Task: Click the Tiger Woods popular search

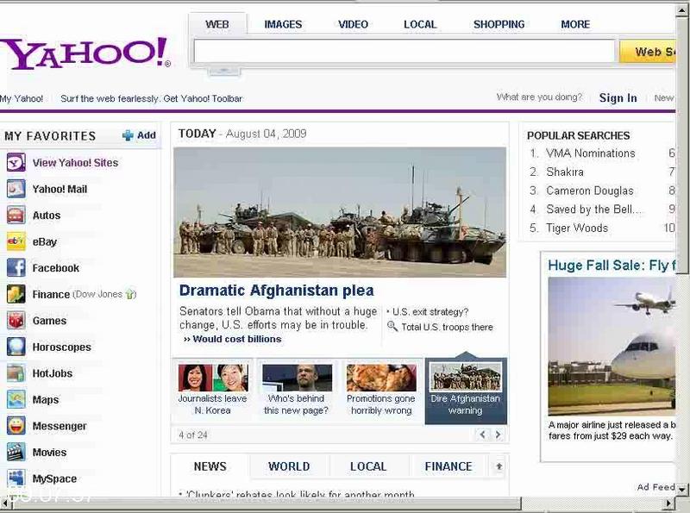Action: (577, 228)
